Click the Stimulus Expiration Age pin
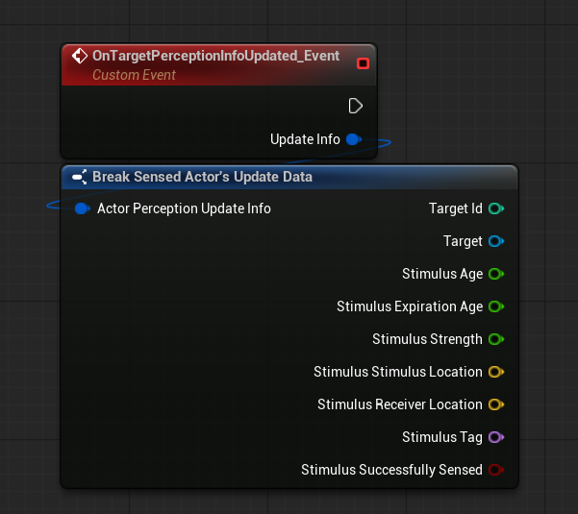Viewport: 578px width, 514px height. point(496,306)
